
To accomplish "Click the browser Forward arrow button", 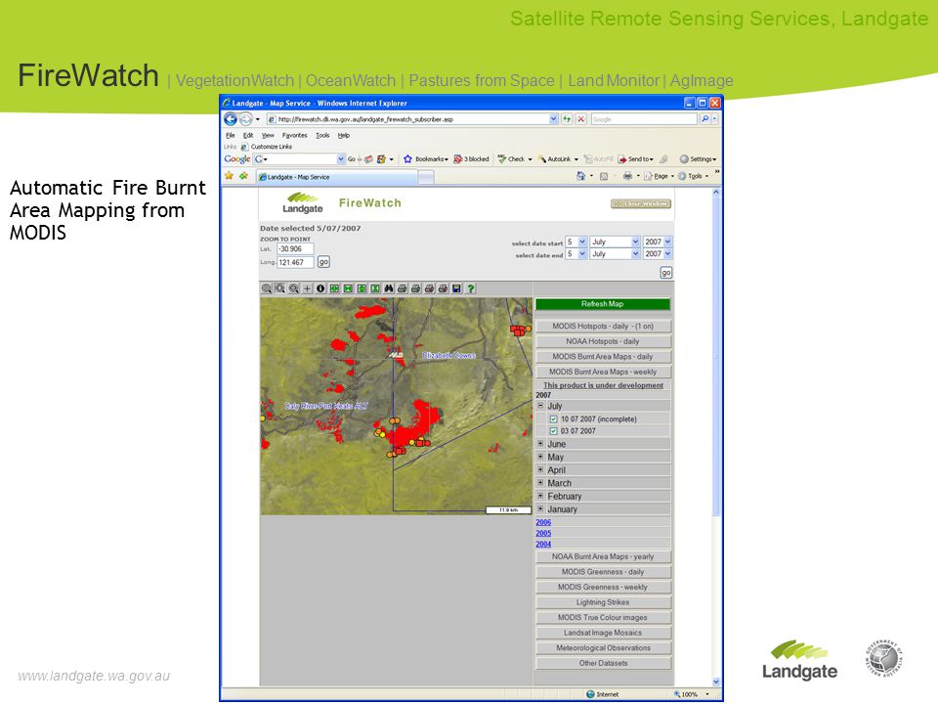I will tap(245, 119).
